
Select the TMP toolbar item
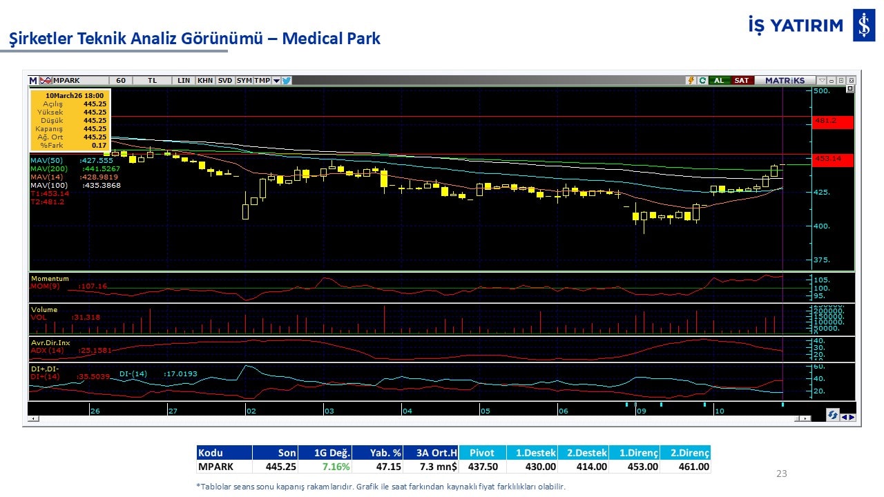tap(262, 81)
